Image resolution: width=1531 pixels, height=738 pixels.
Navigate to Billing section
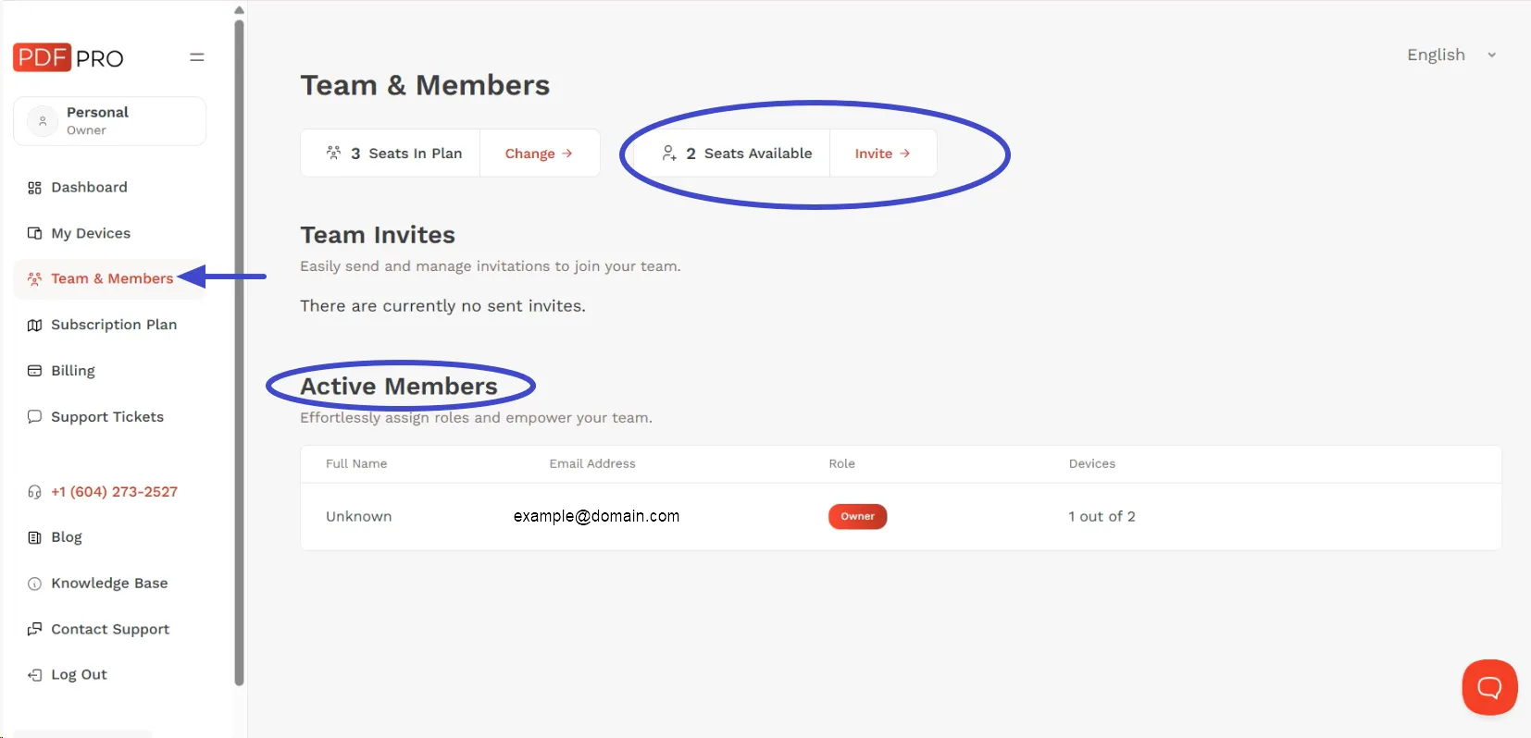point(73,371)
